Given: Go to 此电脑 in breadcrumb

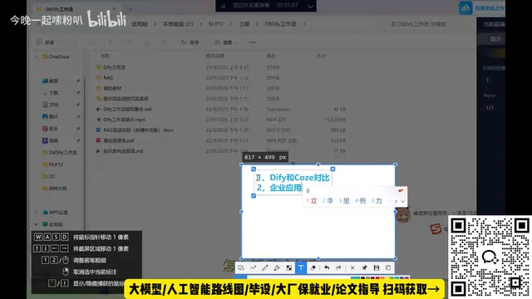Looking at the screenshot, I should click(140, 24).
